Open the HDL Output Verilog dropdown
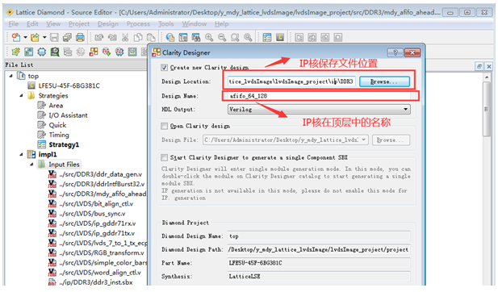The width and height of the screenshot is (498, 292). click(319, 110)
